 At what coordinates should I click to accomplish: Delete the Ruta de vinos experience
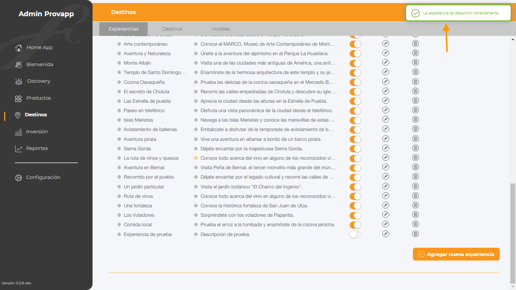click(416, 196)
